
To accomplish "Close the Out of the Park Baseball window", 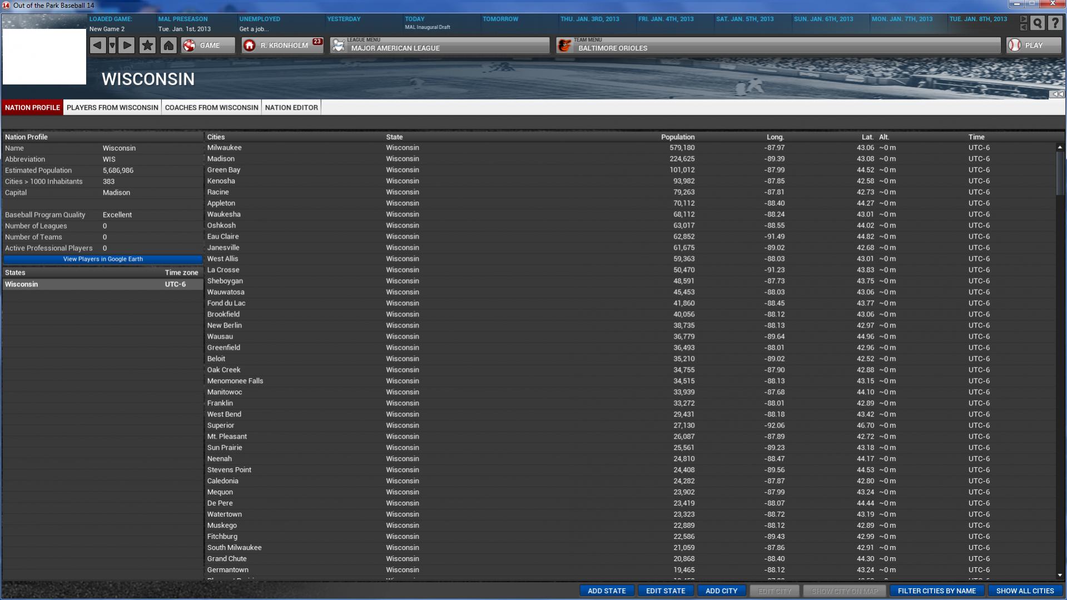I will (x=1053, y=4).
